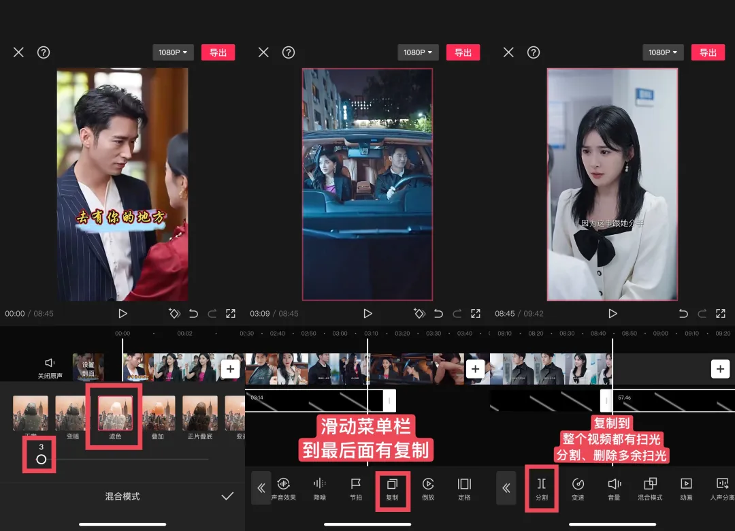The width and height of the screenshot is (735, 531).
Task: Enter fullscreen preview in the left screen
Action: [x=231, y=313]
